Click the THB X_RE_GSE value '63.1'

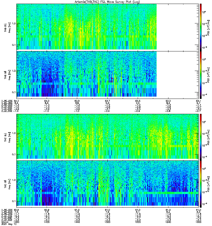click(198, 101)
